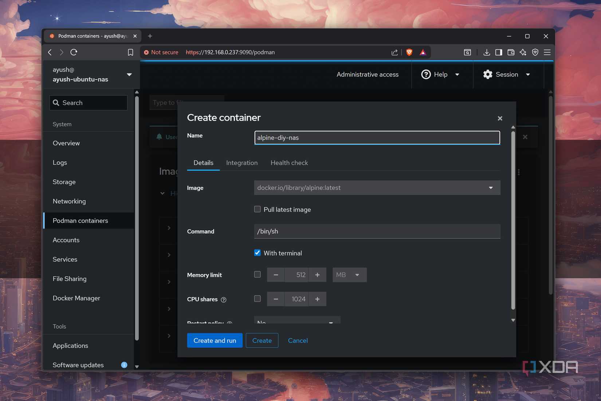This screenshot has width=601, height=401.
Task: Click the Create and run button
Action: coord(215,340)
